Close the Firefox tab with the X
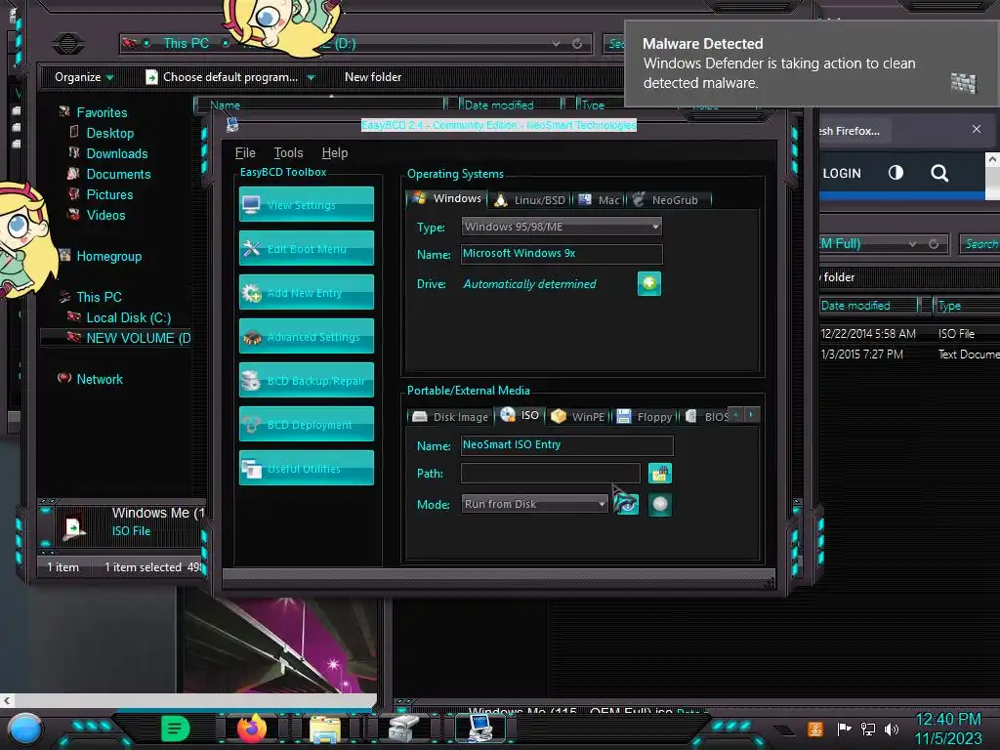This screenshot has height=750, width=1000. tap(977, 130)
